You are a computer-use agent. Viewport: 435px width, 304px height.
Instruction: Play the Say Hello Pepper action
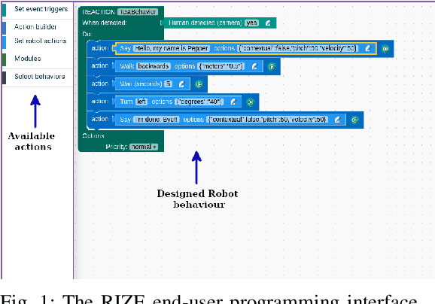385,49
